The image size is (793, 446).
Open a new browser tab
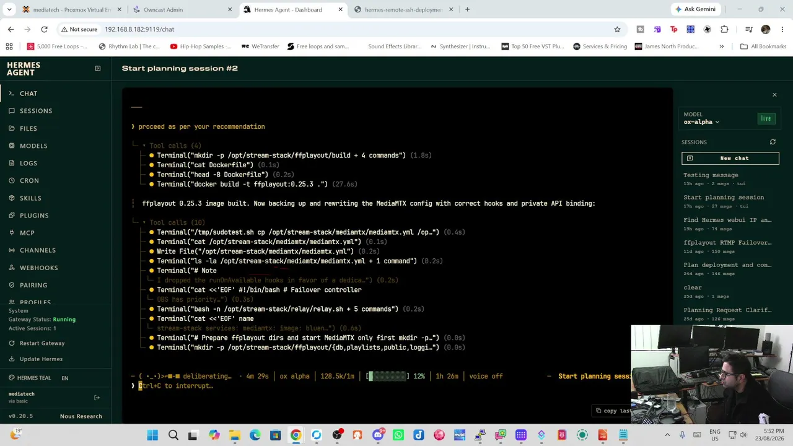click(x=467, y=9)
